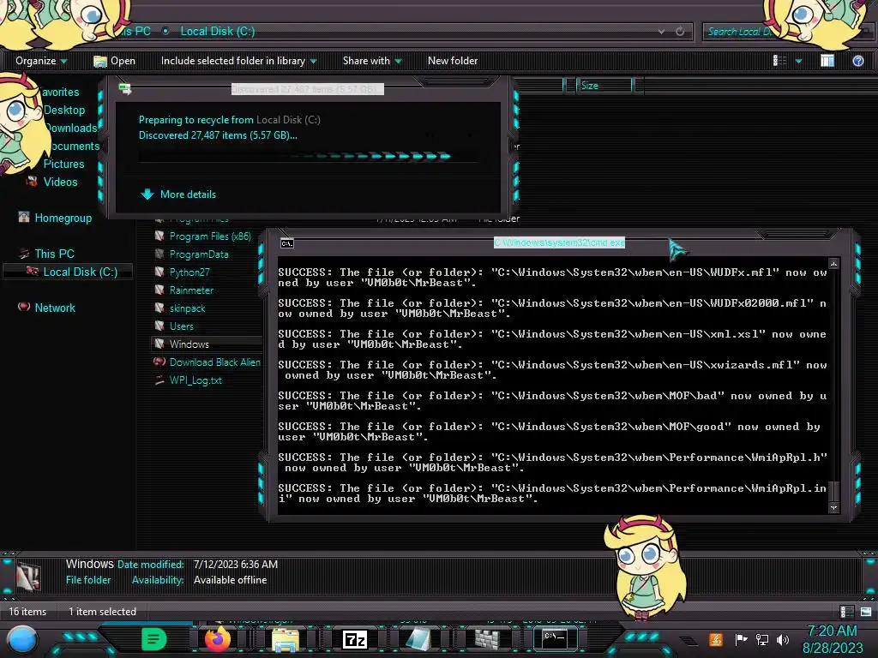Click the cmd.exe window title icon
This screenshot has width=878, height=658.
(x=286, y=243)
